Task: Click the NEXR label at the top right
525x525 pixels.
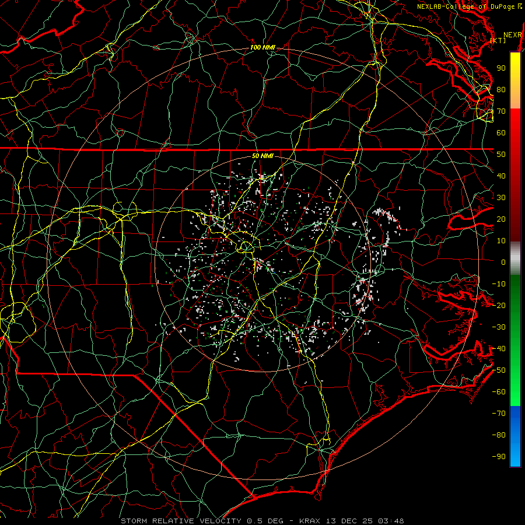Action: point(513,35)
